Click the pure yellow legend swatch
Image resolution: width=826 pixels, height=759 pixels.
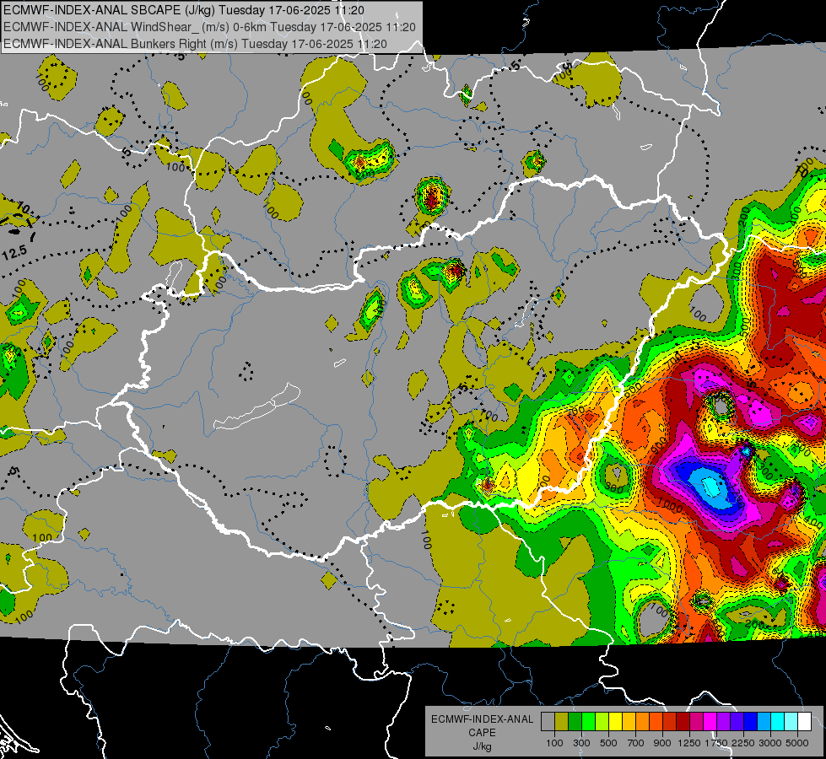point(615,721)
